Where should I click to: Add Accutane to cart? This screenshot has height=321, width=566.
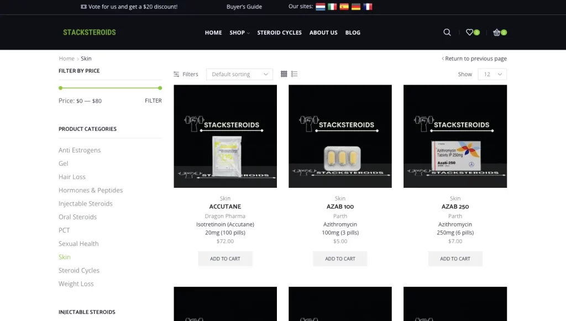click(225, 259)
